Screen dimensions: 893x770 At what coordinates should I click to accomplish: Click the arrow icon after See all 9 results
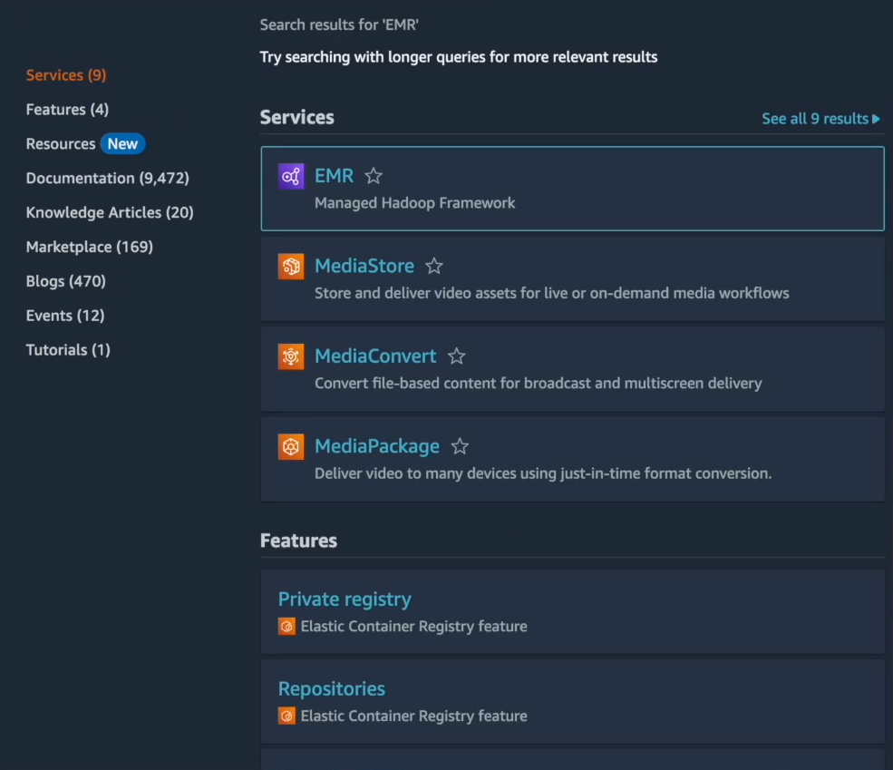click(x=876, y=118)
